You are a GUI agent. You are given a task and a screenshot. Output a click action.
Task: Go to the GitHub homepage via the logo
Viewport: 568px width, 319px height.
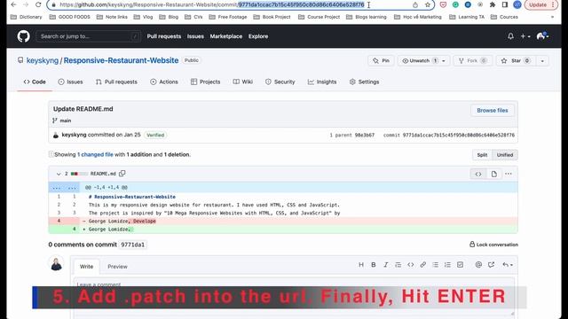(x=24, y=36)
